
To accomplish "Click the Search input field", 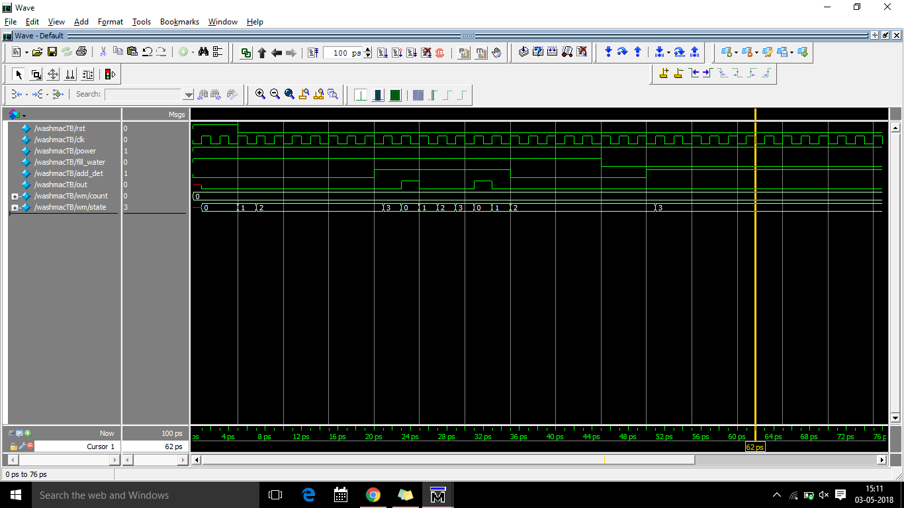I will point(143,95).
